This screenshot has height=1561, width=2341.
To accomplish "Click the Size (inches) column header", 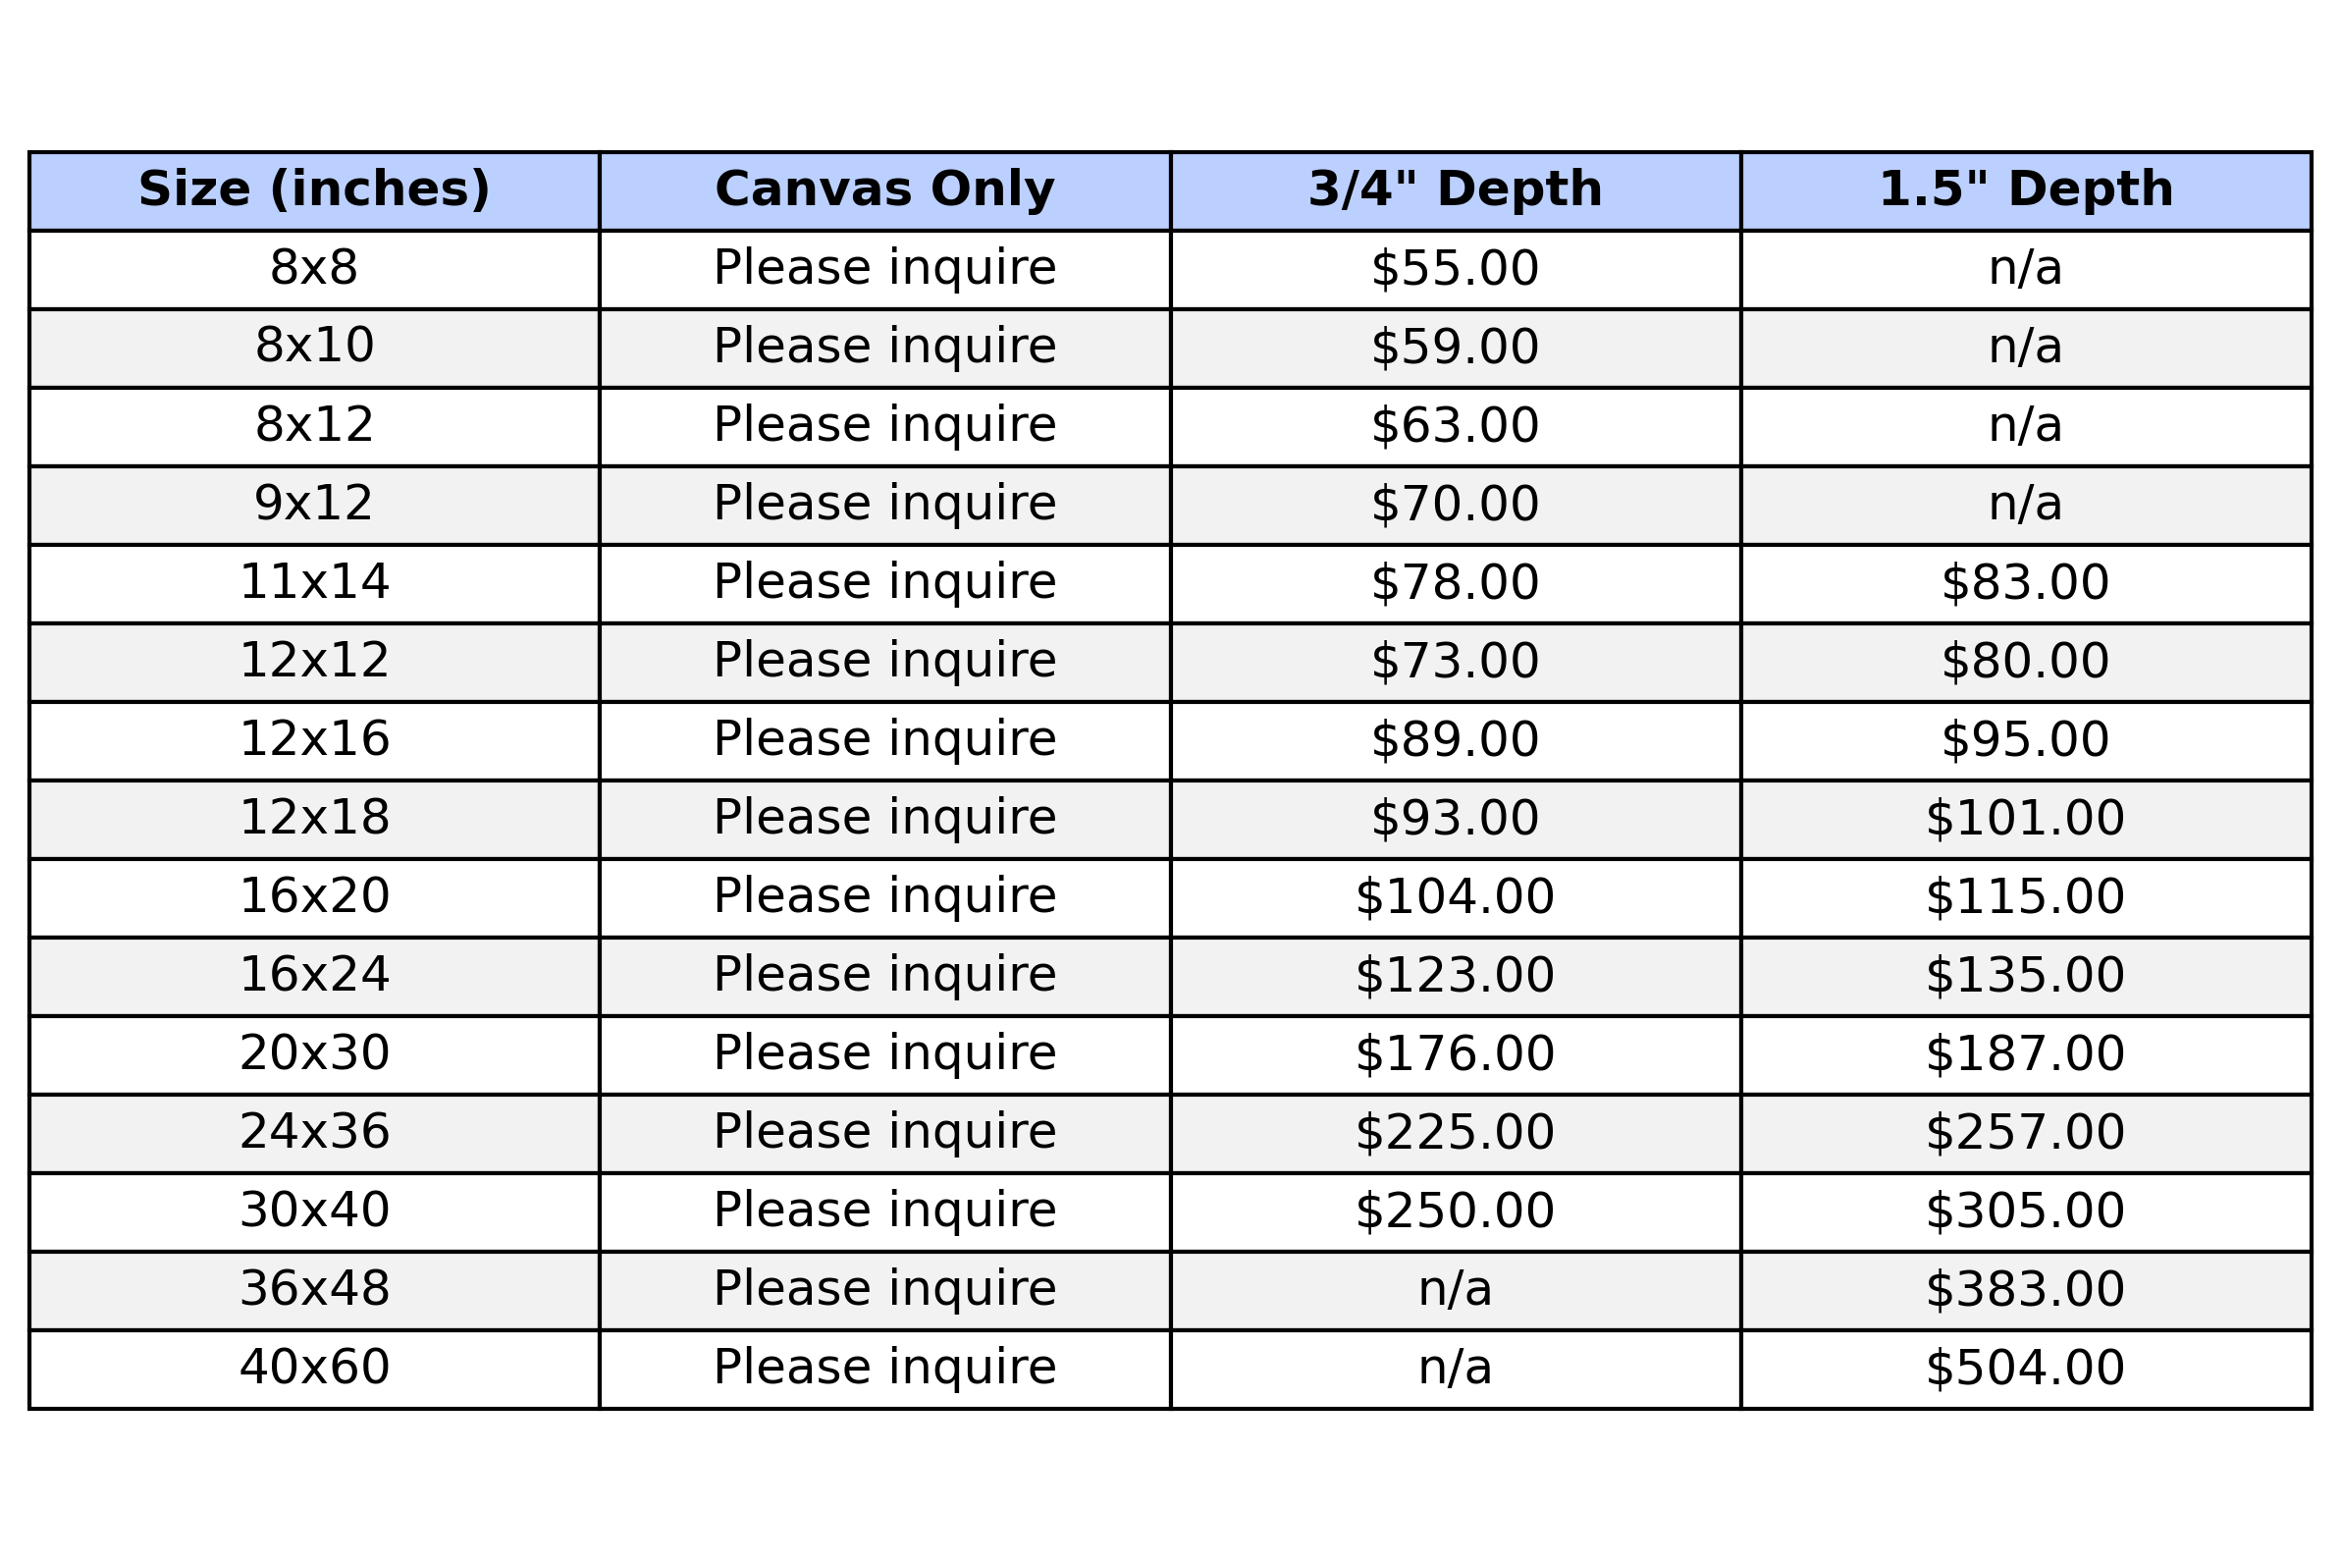I will pyautogui.click(x=314, y=191).
